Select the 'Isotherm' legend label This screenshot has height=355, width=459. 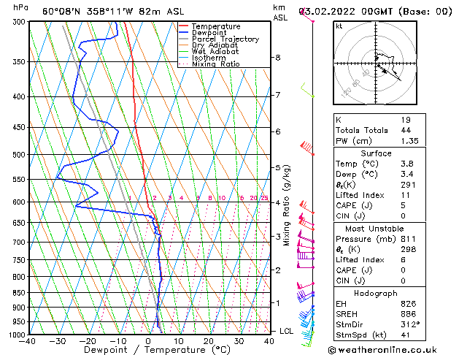tap(209, 58)
